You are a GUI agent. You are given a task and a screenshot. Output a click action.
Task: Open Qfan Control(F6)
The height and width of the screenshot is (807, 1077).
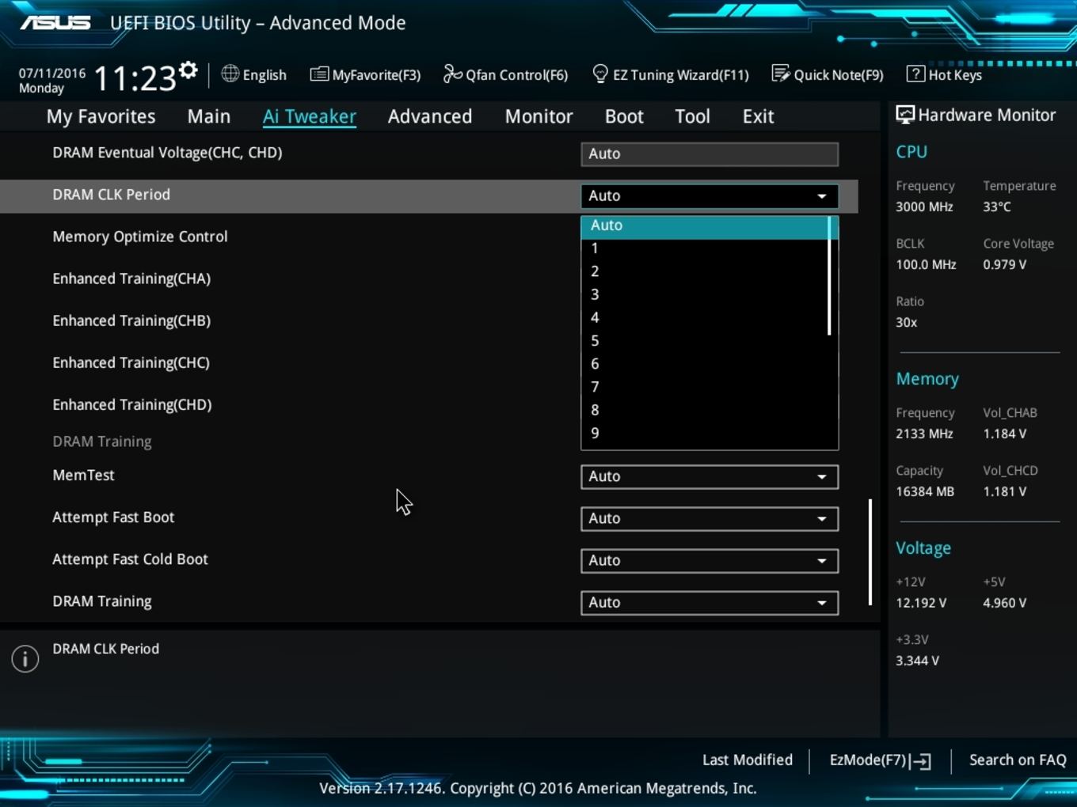tap(505, 74)
